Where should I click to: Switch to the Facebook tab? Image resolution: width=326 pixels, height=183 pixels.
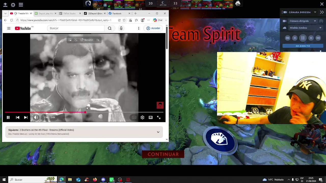[119, 13]
